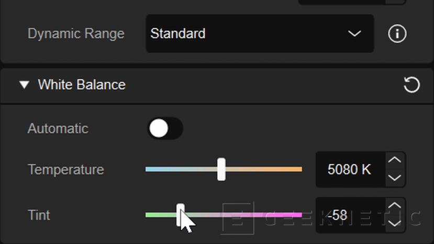Decrease Tint with the down arrow
Image resolution: width=434 pixels, height=244 pixels.
pos(396,224)
